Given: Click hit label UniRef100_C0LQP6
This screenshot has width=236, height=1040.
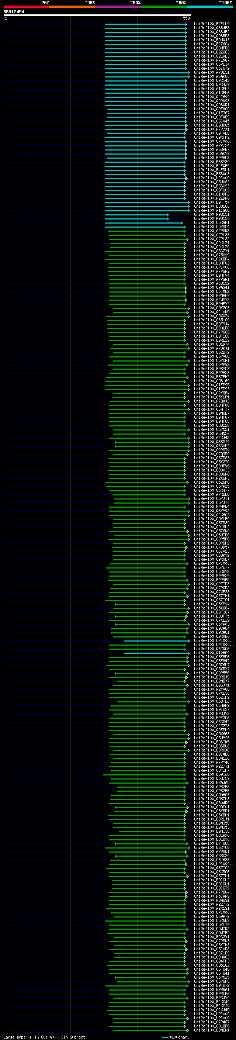Looking at the screenshot, I should 212,1026.
